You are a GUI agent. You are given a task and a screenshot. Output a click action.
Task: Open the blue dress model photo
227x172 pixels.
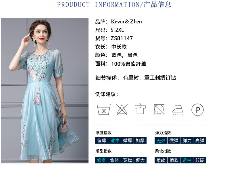point(45,91)
